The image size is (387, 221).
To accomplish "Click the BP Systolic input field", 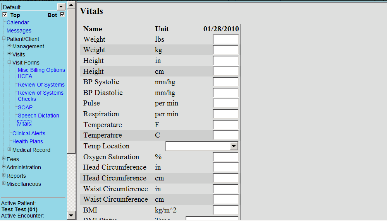I will [x=225, y=82].
